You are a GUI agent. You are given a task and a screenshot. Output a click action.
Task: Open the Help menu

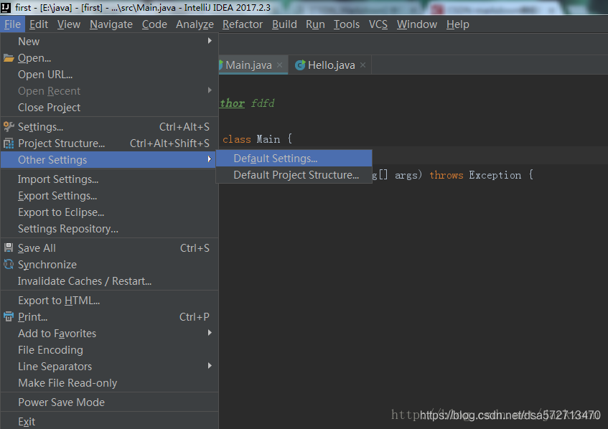pyautogui.click(x=457, y=24)
